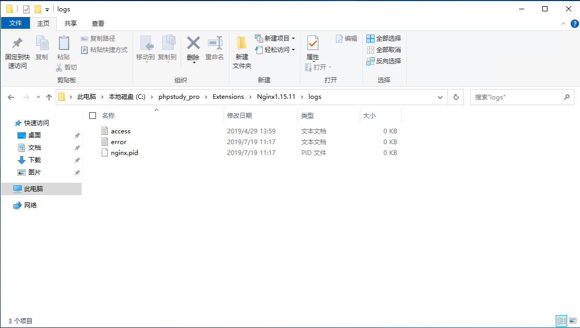
Task: Navigate to Extensions in the address bar
Action: (229, 96)
